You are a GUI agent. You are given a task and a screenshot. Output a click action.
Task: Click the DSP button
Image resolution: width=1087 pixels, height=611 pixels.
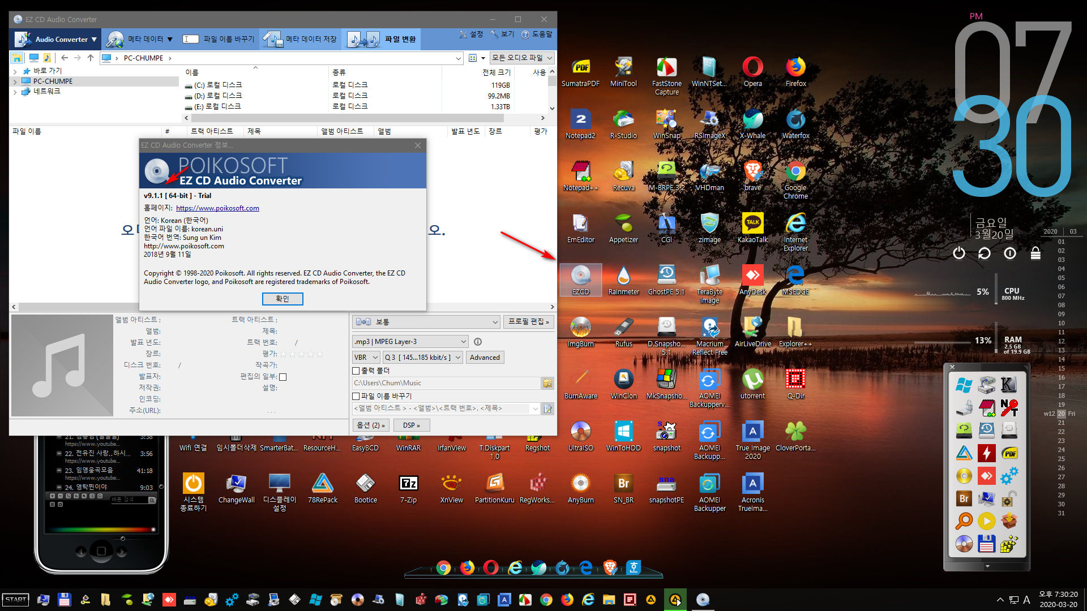tap(411, 425)
